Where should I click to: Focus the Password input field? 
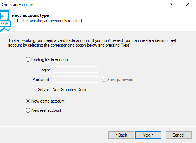(x=75, y=80)
